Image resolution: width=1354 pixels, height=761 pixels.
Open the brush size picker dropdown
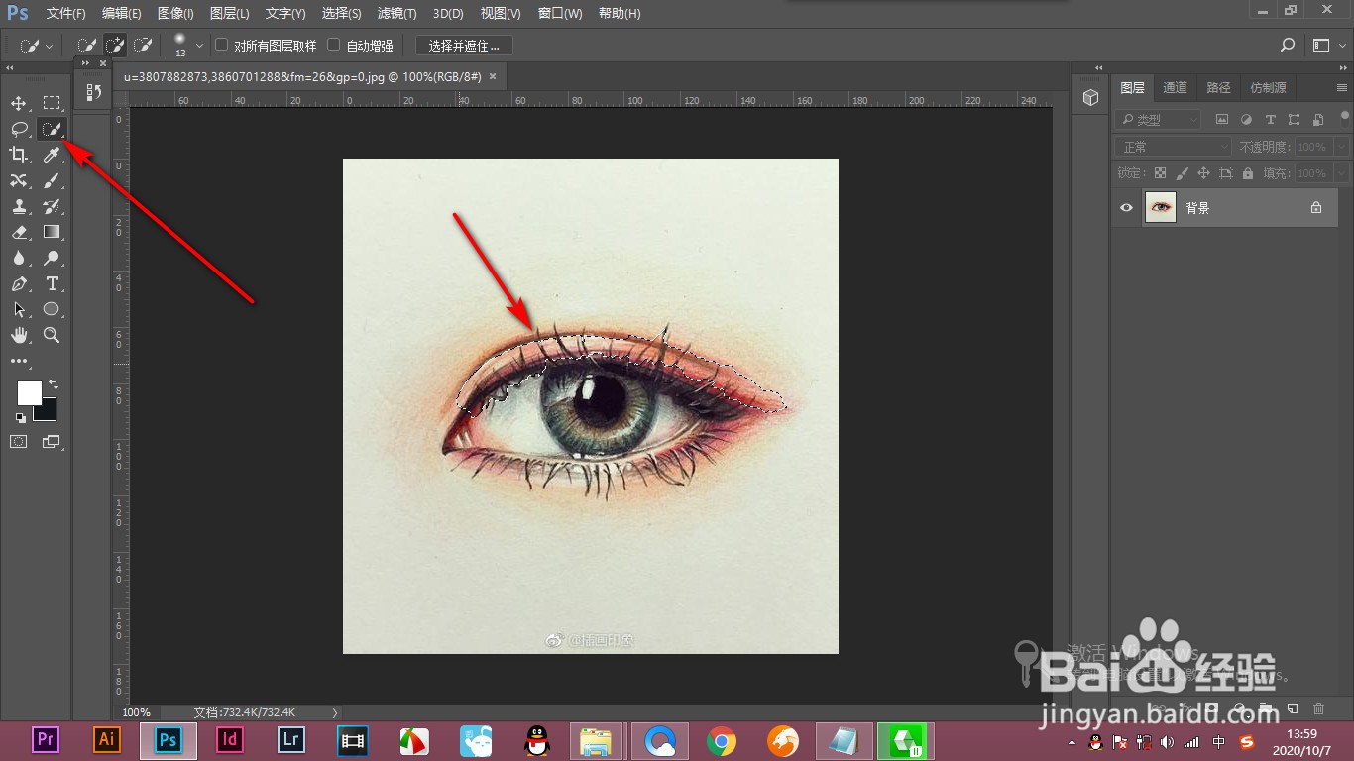(199, 45)
